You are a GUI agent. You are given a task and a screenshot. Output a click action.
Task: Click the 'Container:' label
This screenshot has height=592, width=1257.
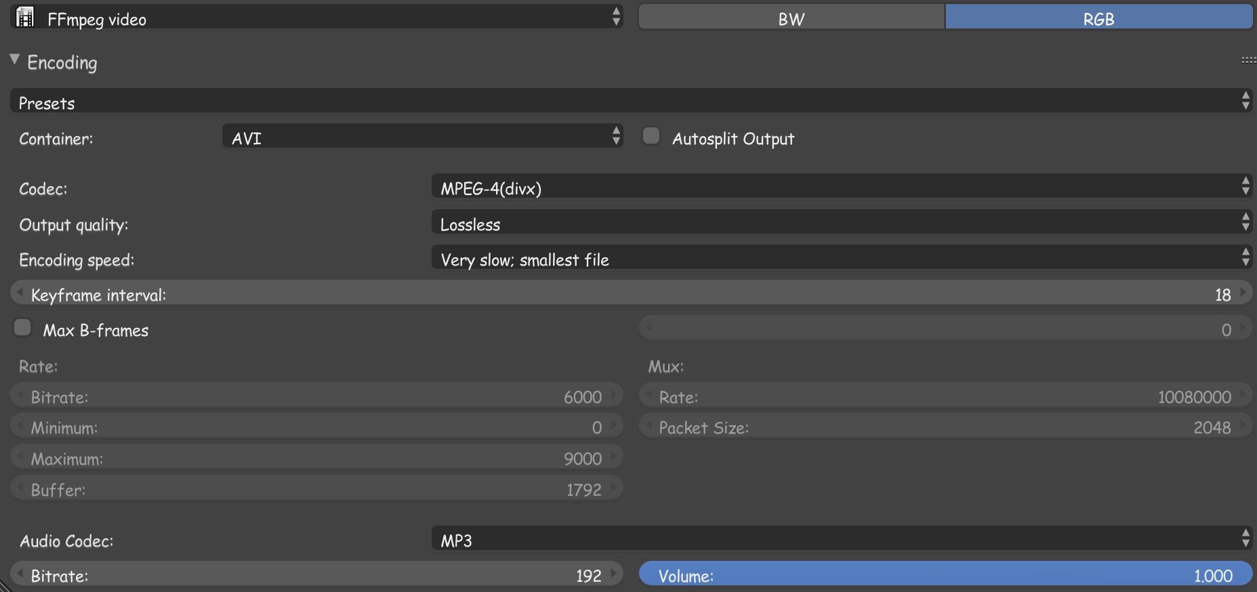tap(56, 138)
